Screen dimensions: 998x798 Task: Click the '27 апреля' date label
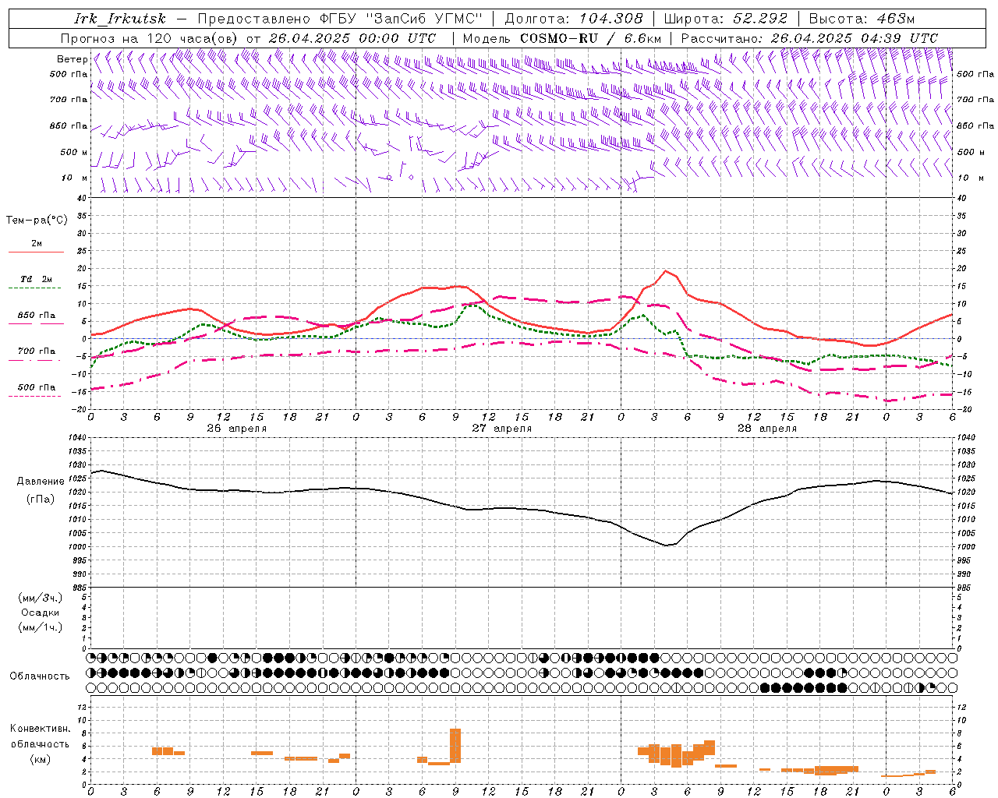point(502,429)
